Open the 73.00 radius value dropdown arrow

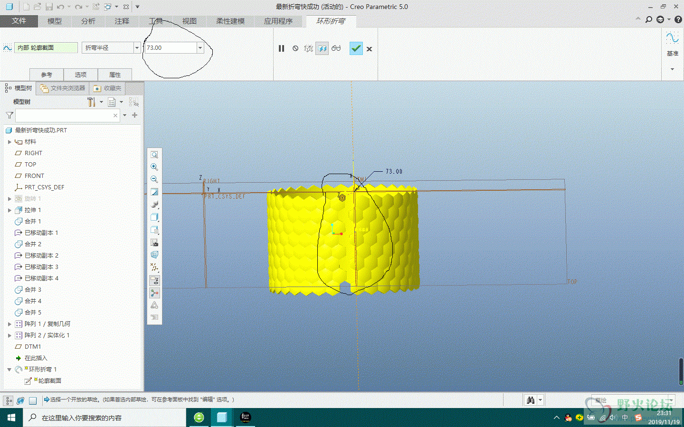pyautogui.click(x=200, y=47)
